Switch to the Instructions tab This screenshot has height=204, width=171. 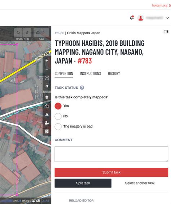pos(91,74)
